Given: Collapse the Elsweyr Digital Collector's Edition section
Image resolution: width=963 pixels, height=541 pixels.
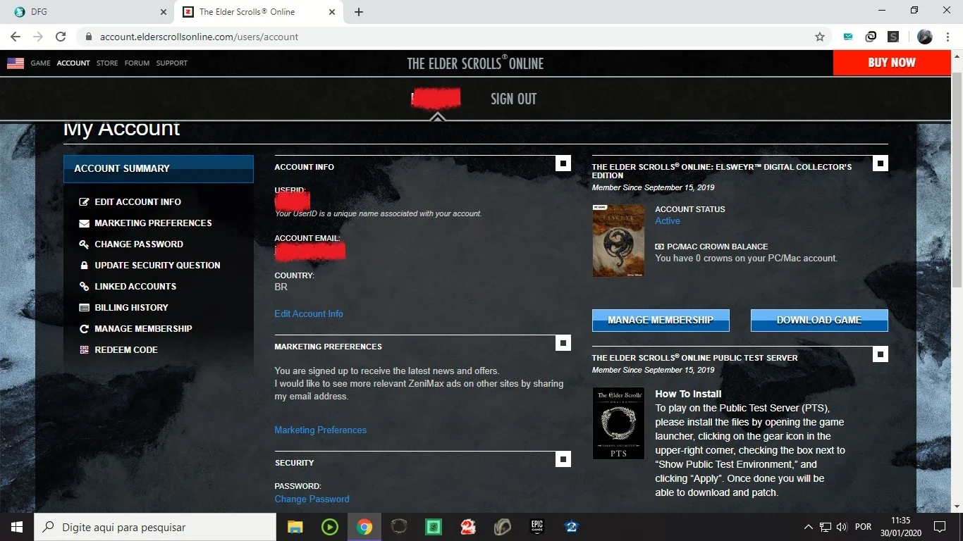Looking at the screenshot, I should [880, 163].
